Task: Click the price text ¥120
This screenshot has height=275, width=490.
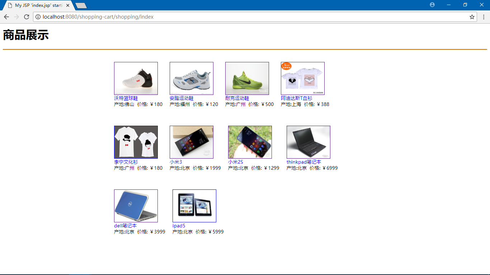Action: click(212, 104)
